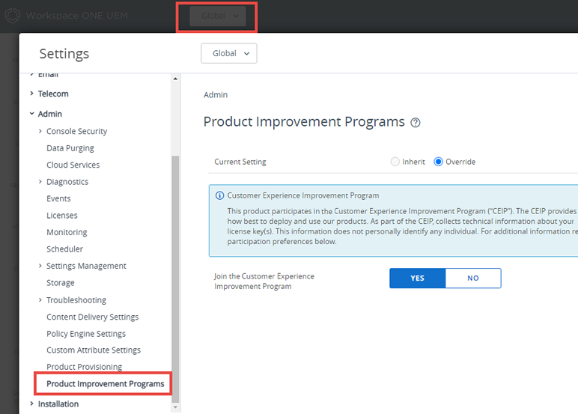Open the Global dropdown in Settings header
578x414 pixels.
pyautogui.click(x=229, y=53)
